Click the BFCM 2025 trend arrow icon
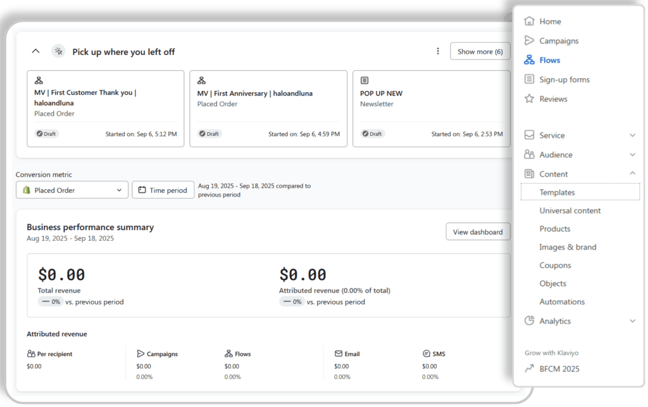 tap(530, 369)
